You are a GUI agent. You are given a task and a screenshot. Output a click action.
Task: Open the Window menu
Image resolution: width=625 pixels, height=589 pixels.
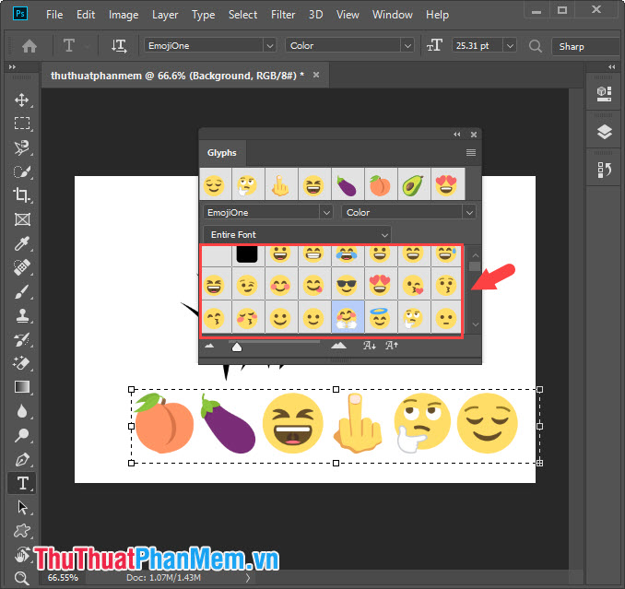[392, 15]
